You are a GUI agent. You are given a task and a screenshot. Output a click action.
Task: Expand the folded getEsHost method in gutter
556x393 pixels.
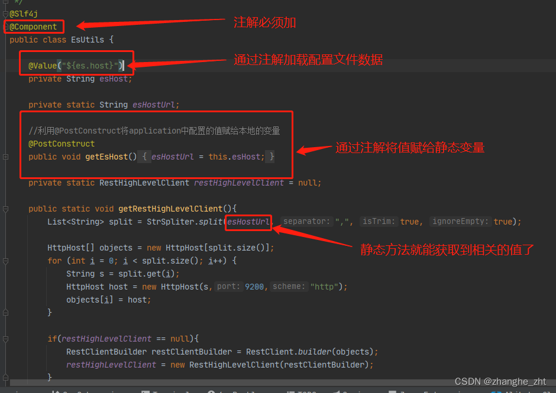(6, 157)
